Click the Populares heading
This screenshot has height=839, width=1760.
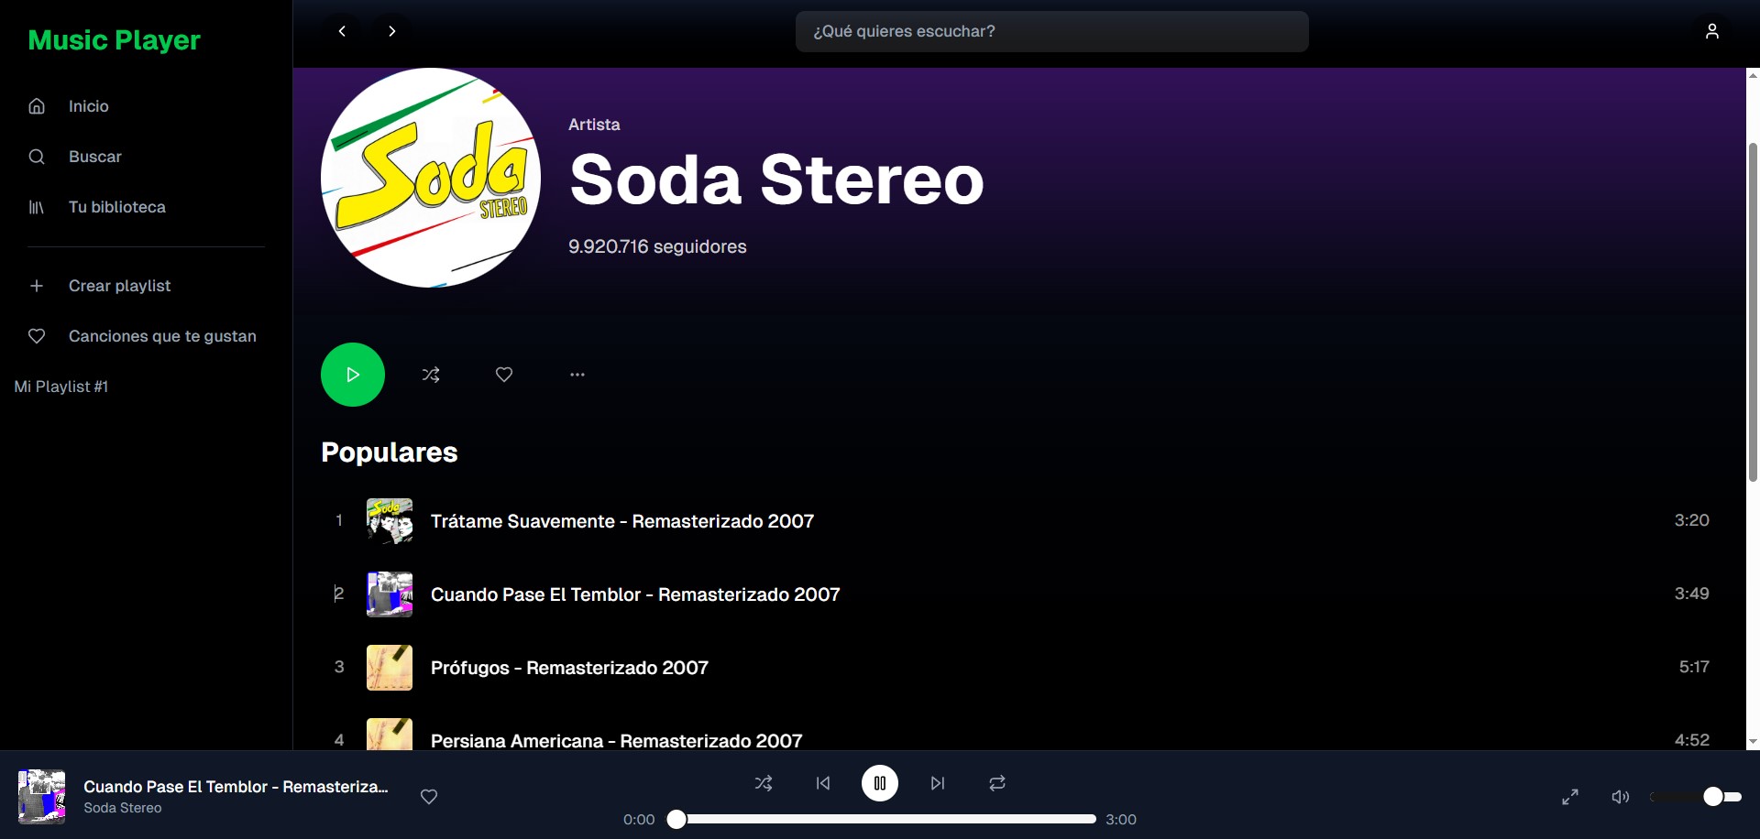coord(389,452)
